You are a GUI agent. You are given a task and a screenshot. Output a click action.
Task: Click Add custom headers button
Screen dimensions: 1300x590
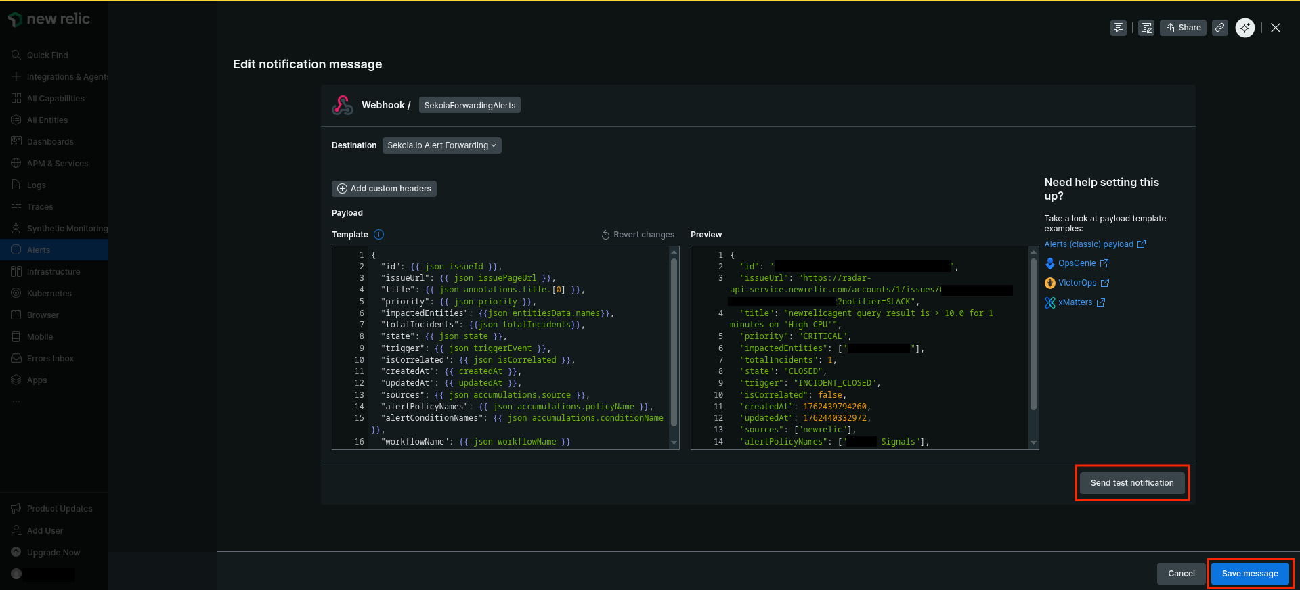384,189
